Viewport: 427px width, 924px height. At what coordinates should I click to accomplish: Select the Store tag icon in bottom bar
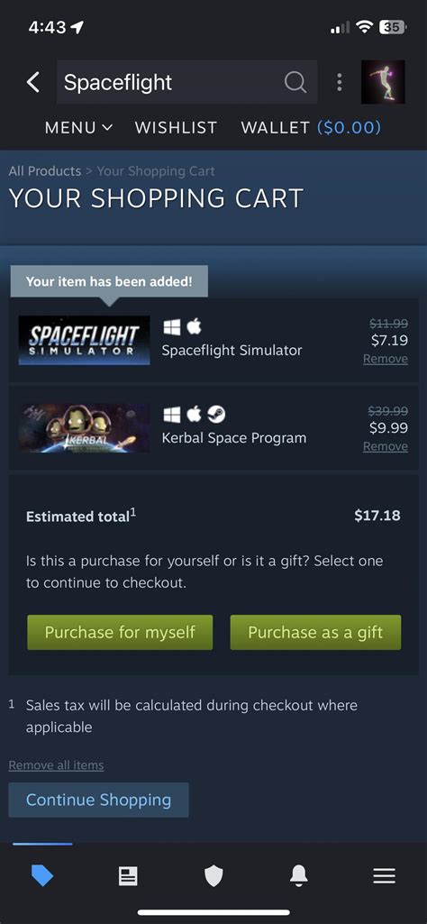click(42, 877)
